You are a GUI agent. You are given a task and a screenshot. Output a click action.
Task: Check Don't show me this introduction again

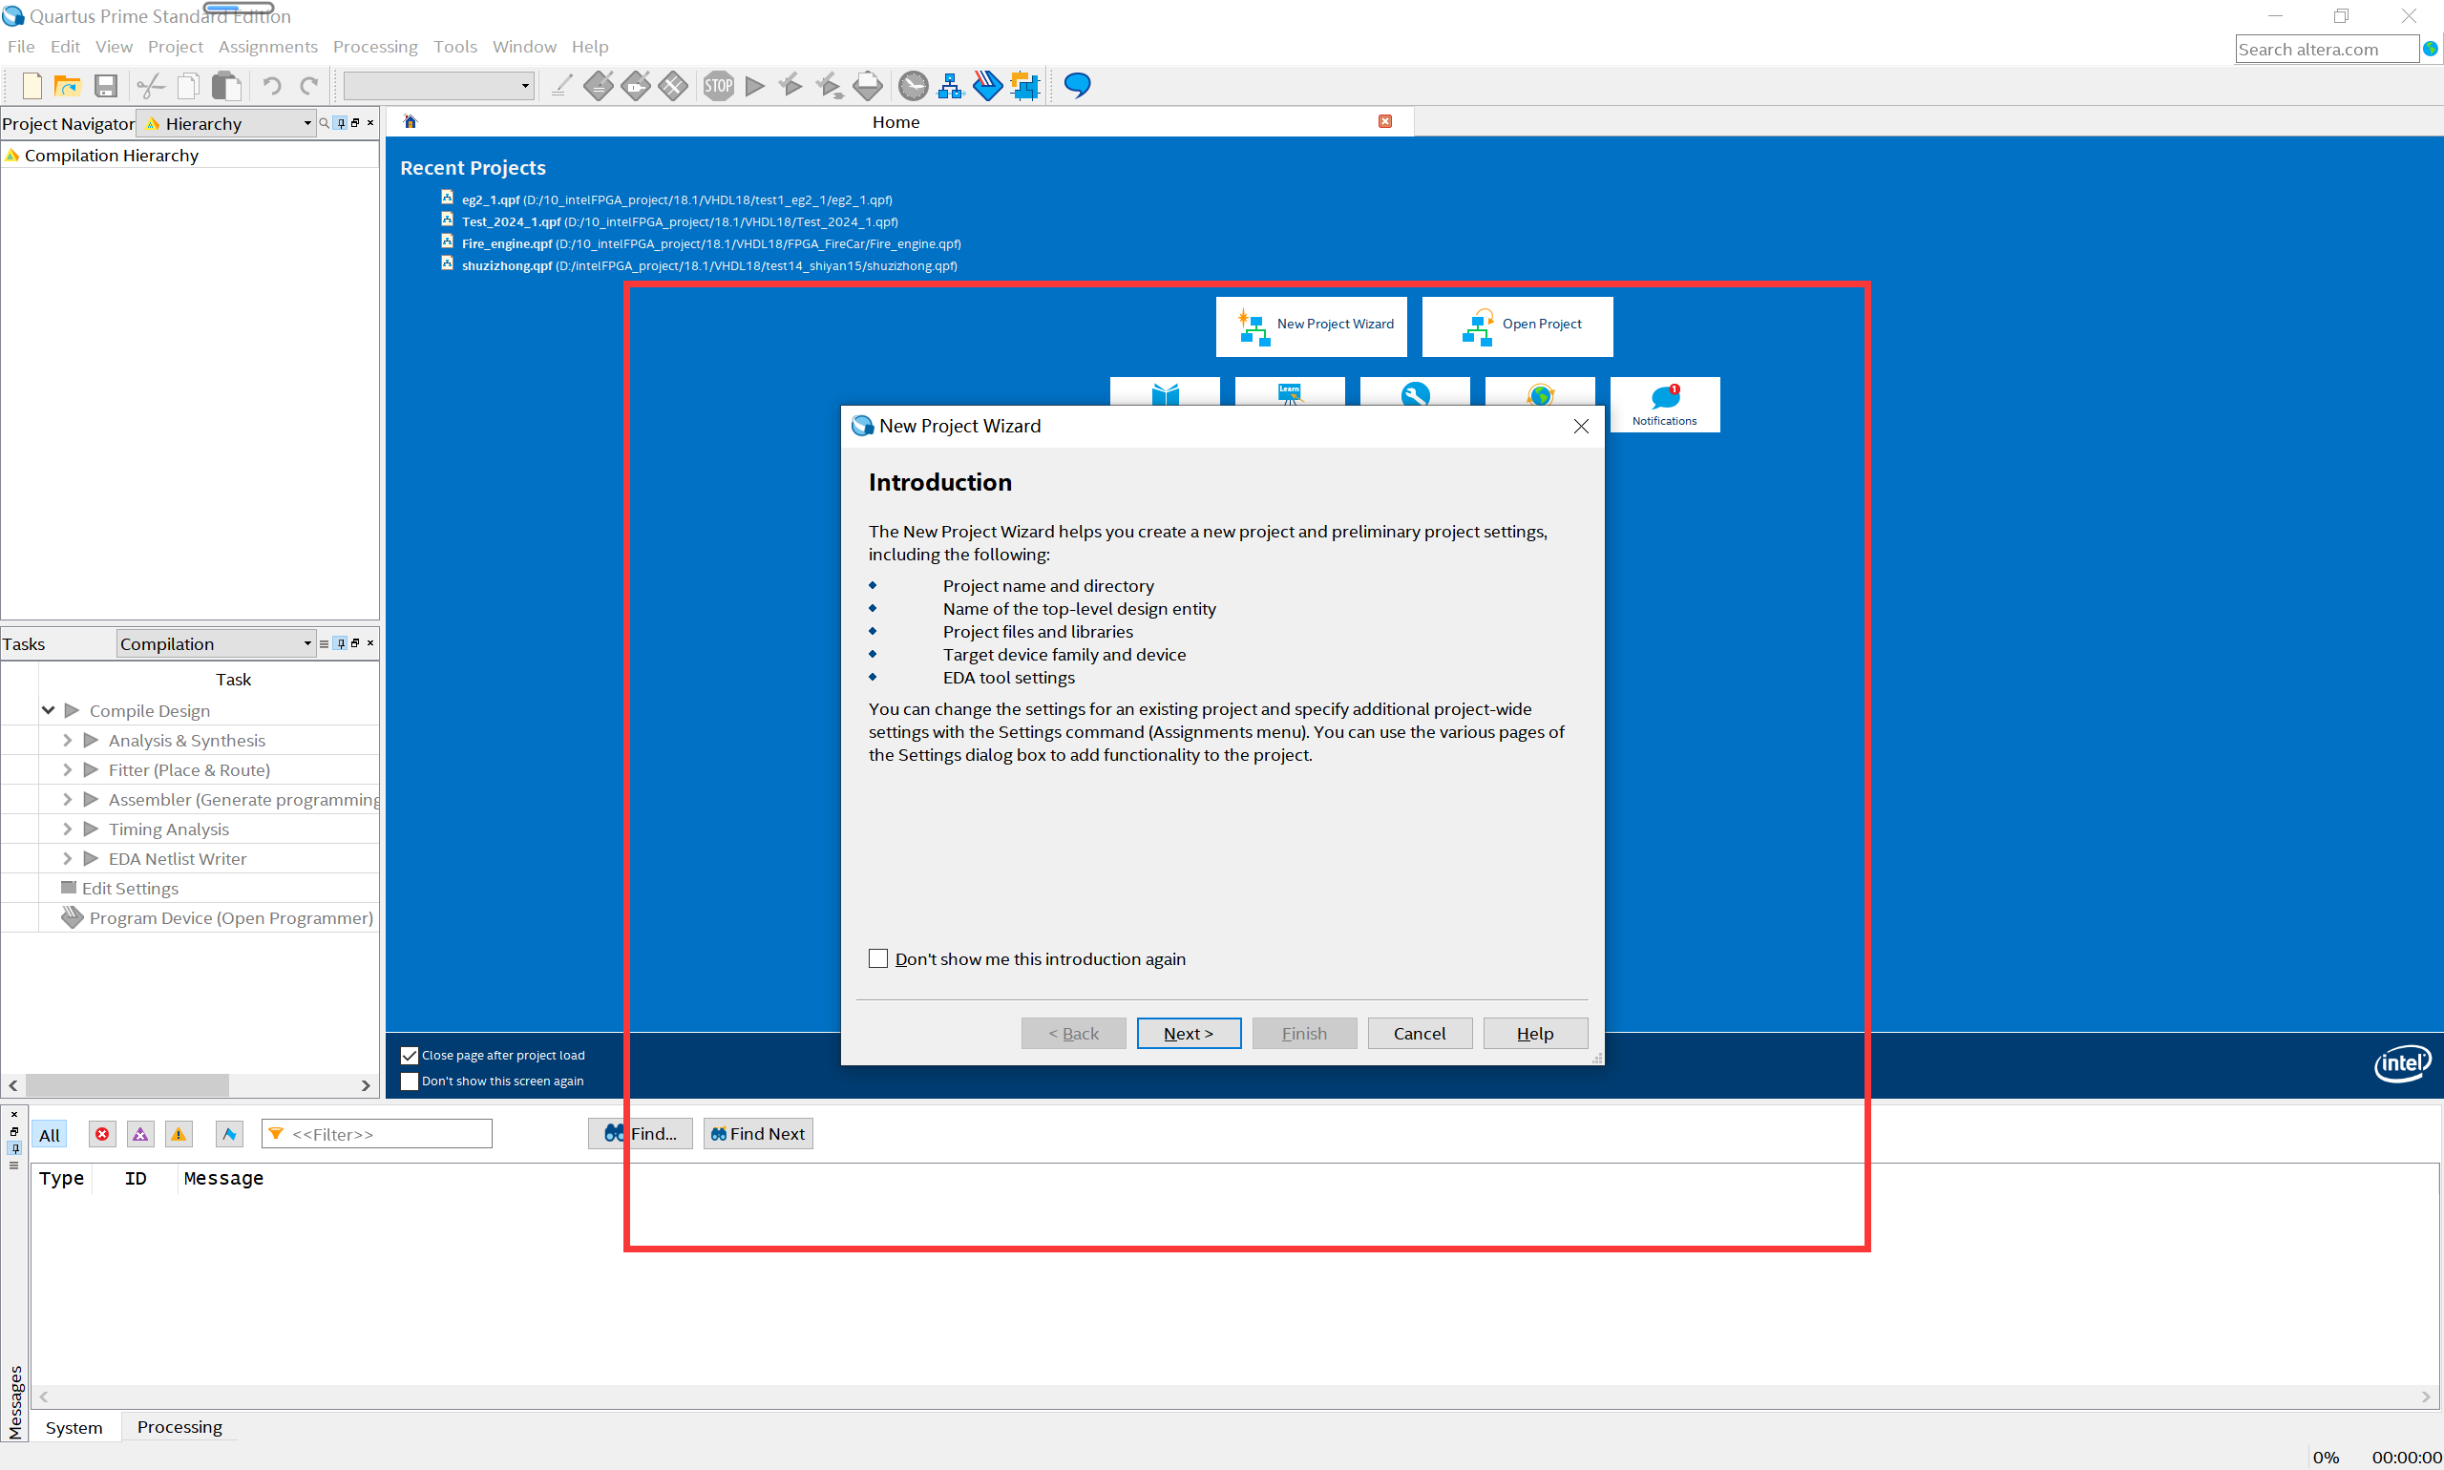(x=877, y=959)
